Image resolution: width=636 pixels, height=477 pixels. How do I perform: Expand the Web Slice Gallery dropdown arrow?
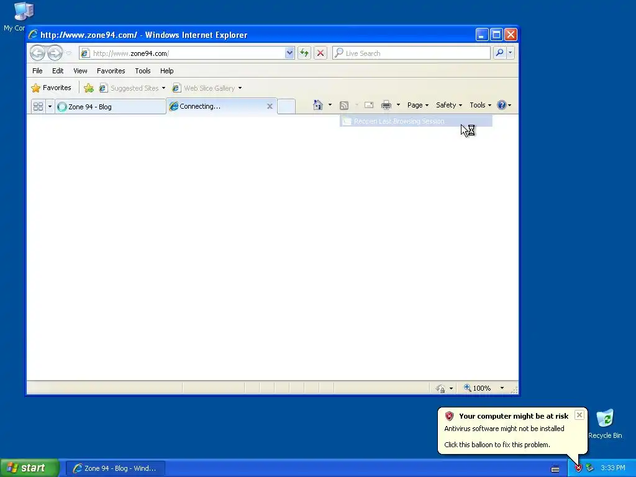coord(240,88)
